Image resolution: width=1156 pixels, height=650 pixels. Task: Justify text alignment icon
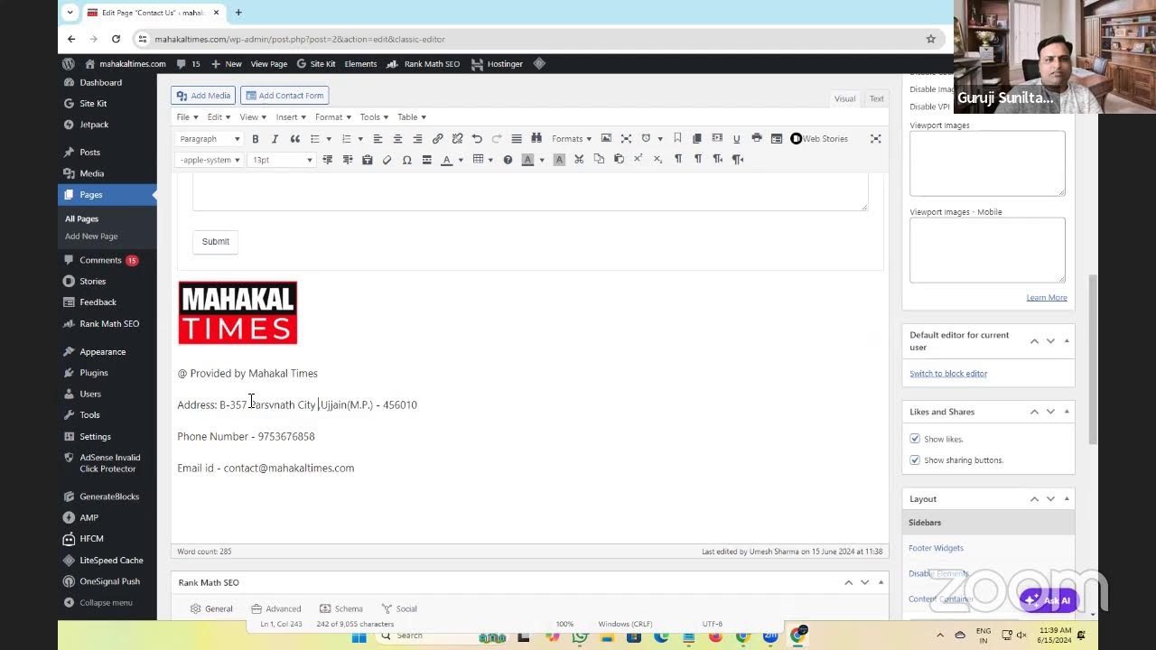(517, 139)
